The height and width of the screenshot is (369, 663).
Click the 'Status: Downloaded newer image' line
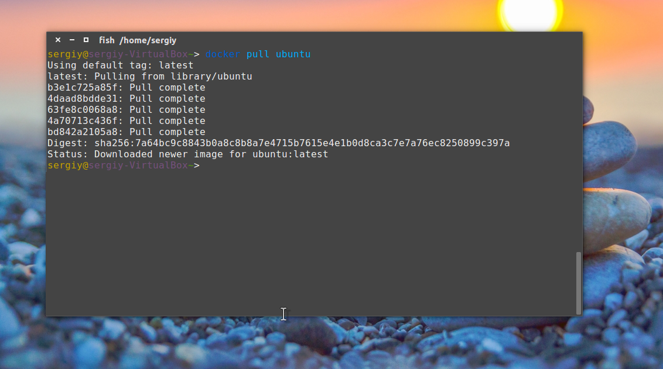(188, 154)
